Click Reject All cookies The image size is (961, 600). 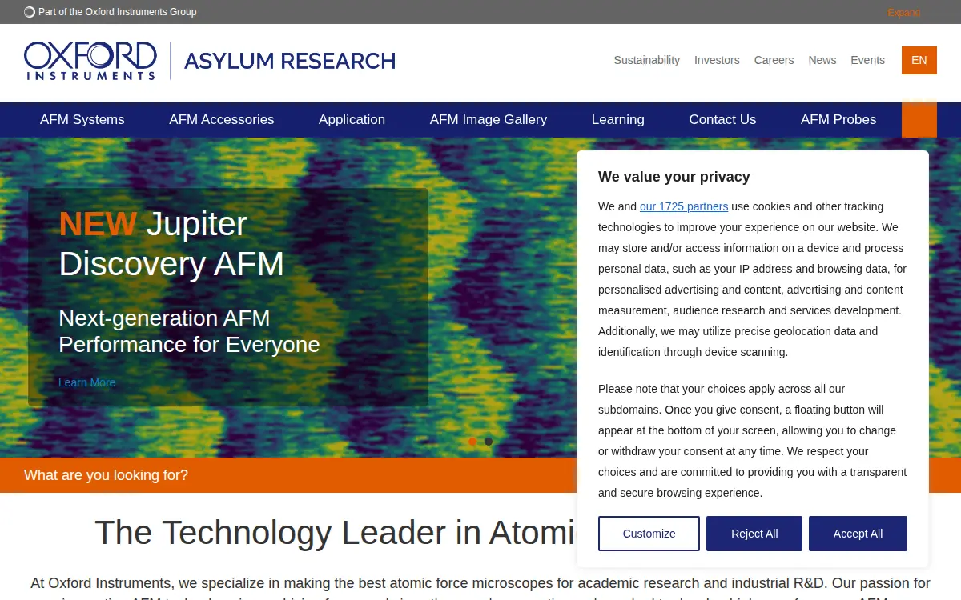[x=754, y=534]
